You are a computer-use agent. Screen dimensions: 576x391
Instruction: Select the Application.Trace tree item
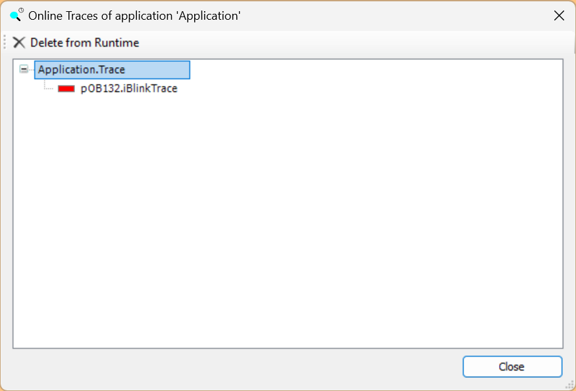point(112,70)
